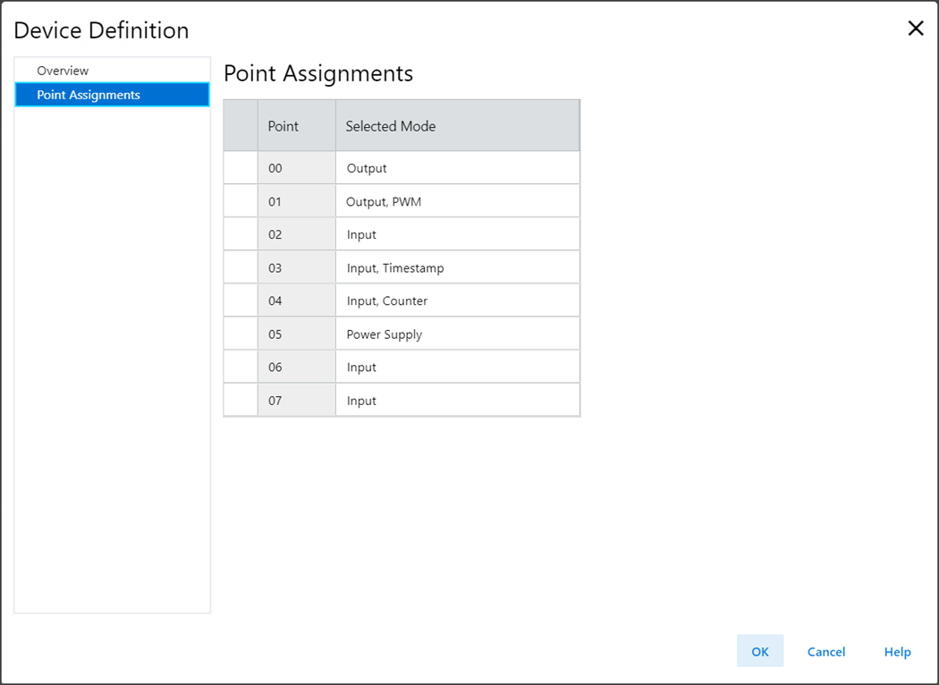
Task: Open the Overview page
Action: pos(63,71)
